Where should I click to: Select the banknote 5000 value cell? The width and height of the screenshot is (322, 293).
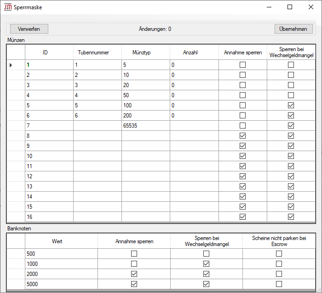pos(61,284)
